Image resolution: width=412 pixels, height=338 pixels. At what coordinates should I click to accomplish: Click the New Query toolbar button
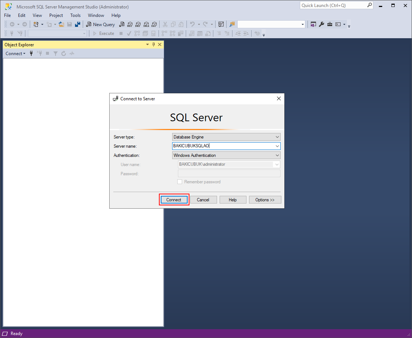pos(100,24)
